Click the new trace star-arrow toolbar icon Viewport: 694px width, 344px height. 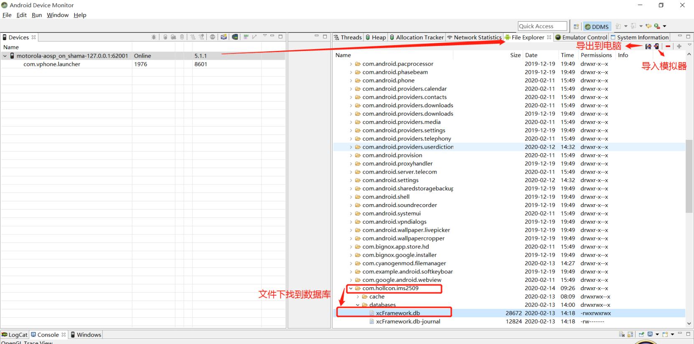(x=648, y=26)
